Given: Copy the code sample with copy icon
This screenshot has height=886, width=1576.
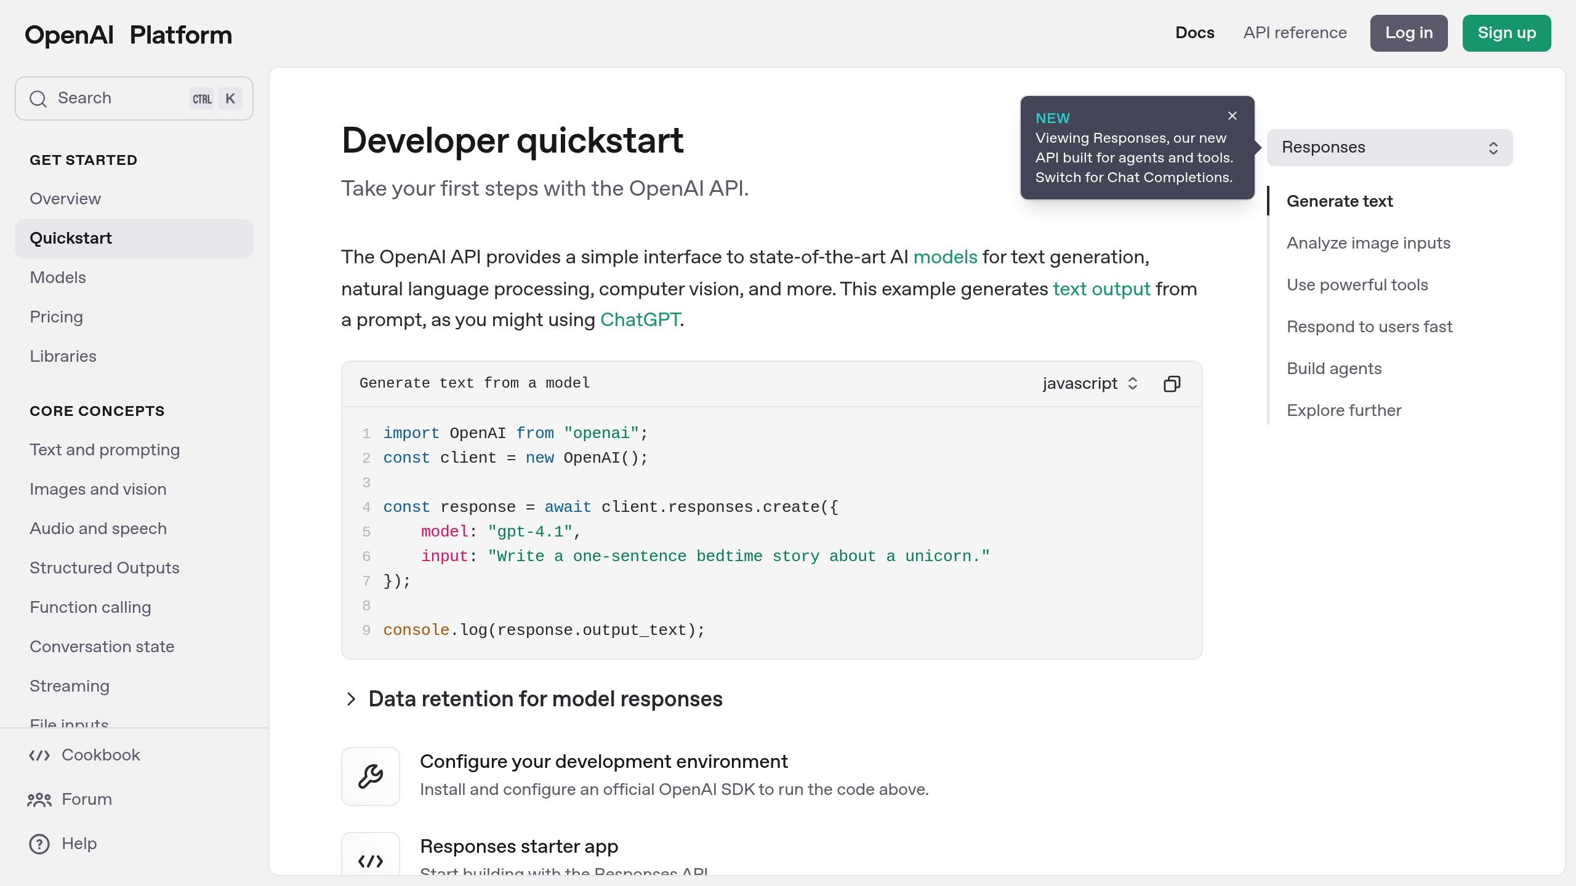Looking at the screenshot, I should click(x=1172, y=384).
